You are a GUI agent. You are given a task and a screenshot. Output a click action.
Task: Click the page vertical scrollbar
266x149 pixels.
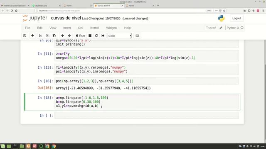(265, 101)
